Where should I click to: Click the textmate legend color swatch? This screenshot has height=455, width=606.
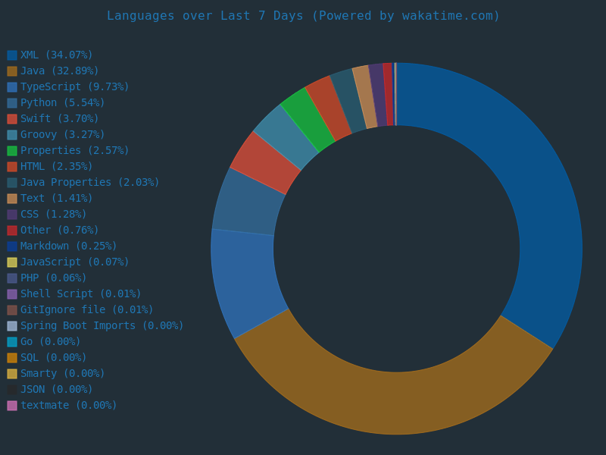[12, 406]
